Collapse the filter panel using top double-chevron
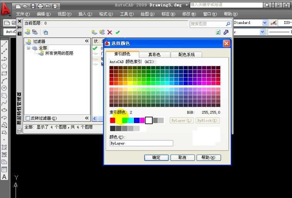 point(87,41)
